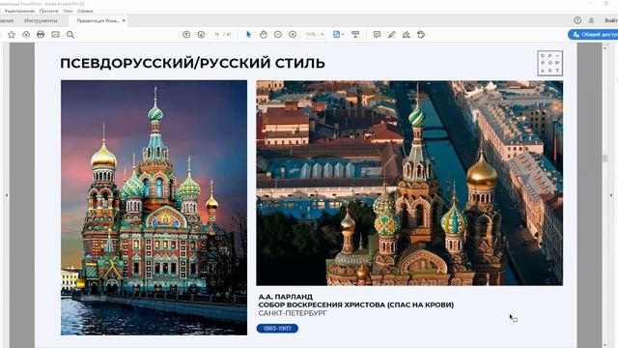The width and height of the screenshot is (618, 348).
Task: Send file by email envelope icon
Action: [56, 35]
